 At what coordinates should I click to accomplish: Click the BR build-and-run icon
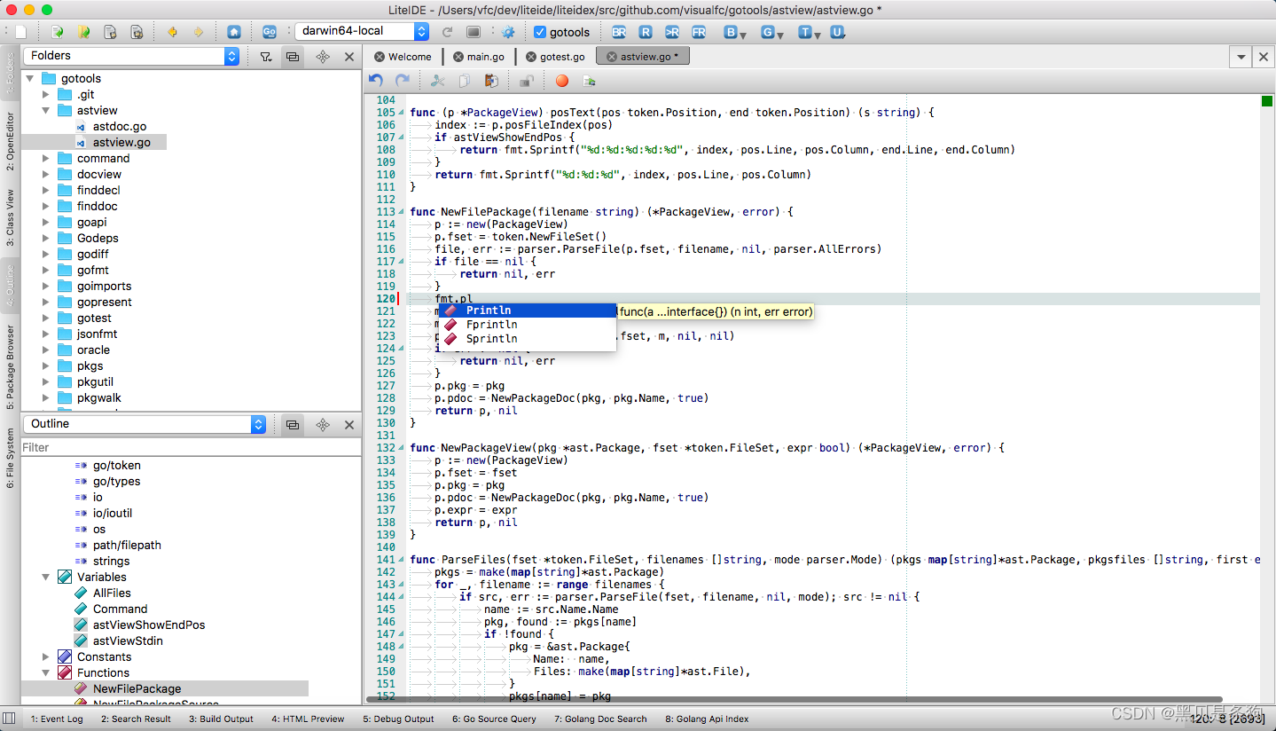(619, 32)
